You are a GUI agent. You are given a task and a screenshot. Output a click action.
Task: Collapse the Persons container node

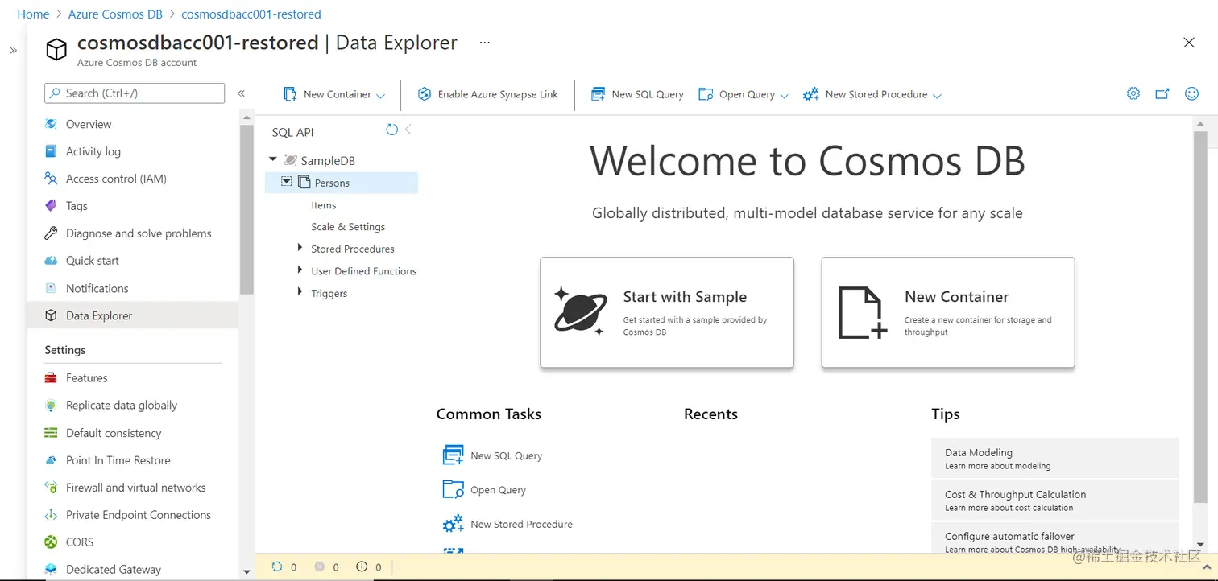[286, 182]
